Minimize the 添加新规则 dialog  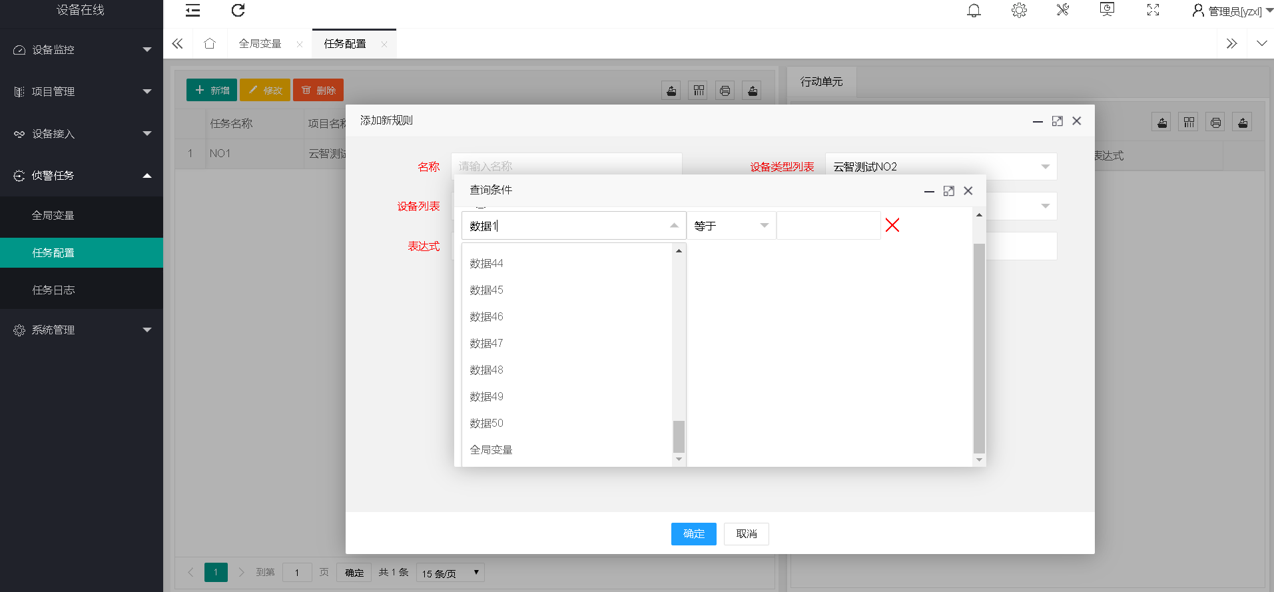[x=1038, y=121]
